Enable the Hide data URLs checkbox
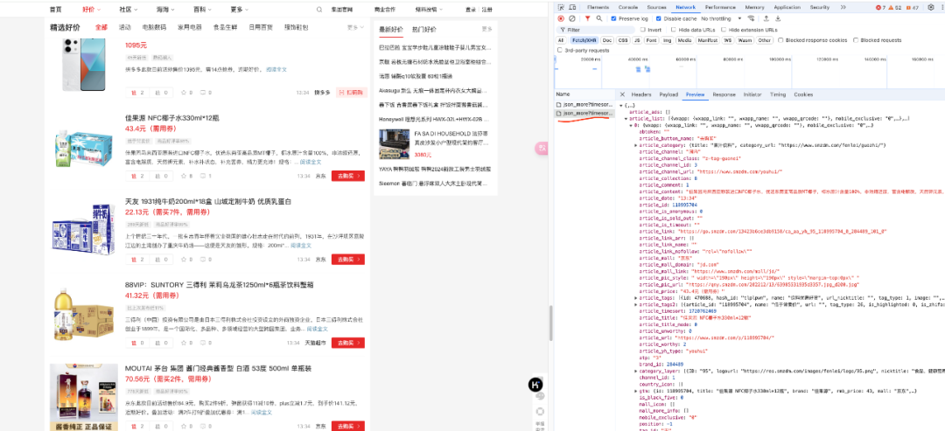945x431 pixels. (x=673, y=30)
